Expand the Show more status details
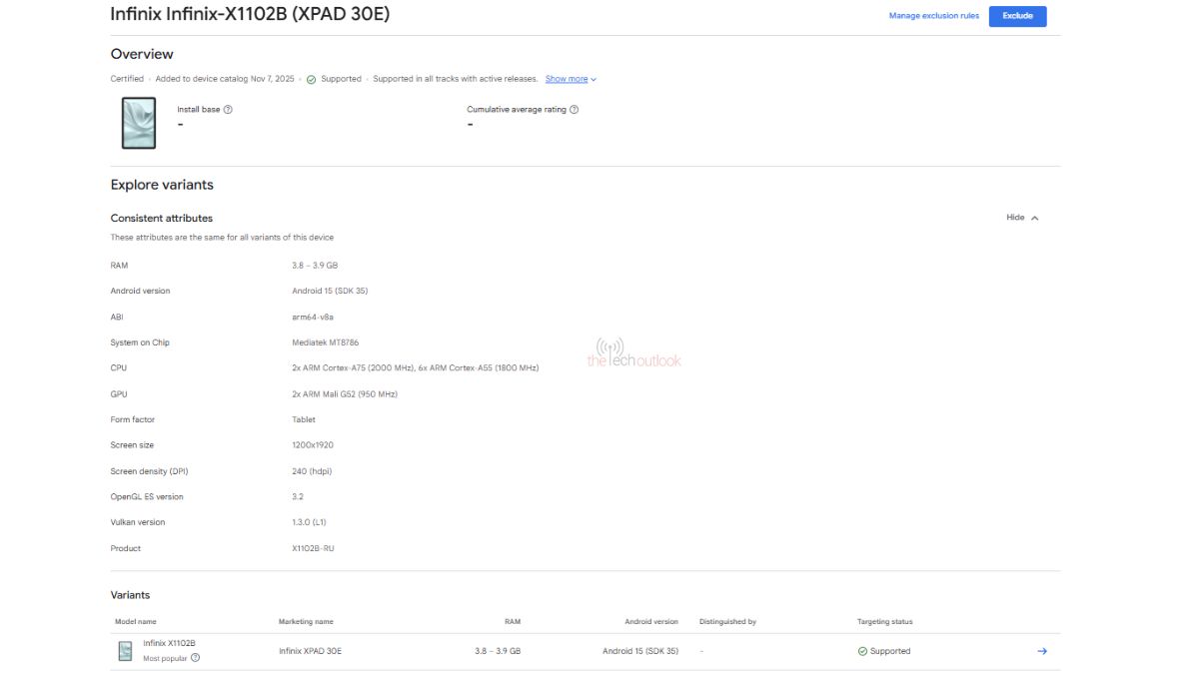 click(x=571, y=79)
